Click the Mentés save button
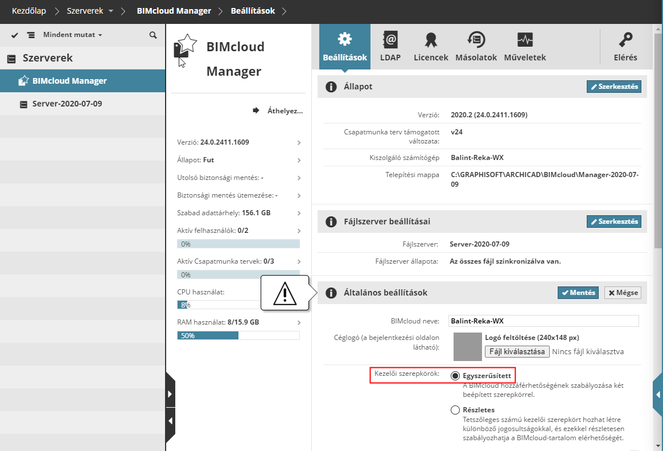 pyautogui.click(x=578, y=293)
